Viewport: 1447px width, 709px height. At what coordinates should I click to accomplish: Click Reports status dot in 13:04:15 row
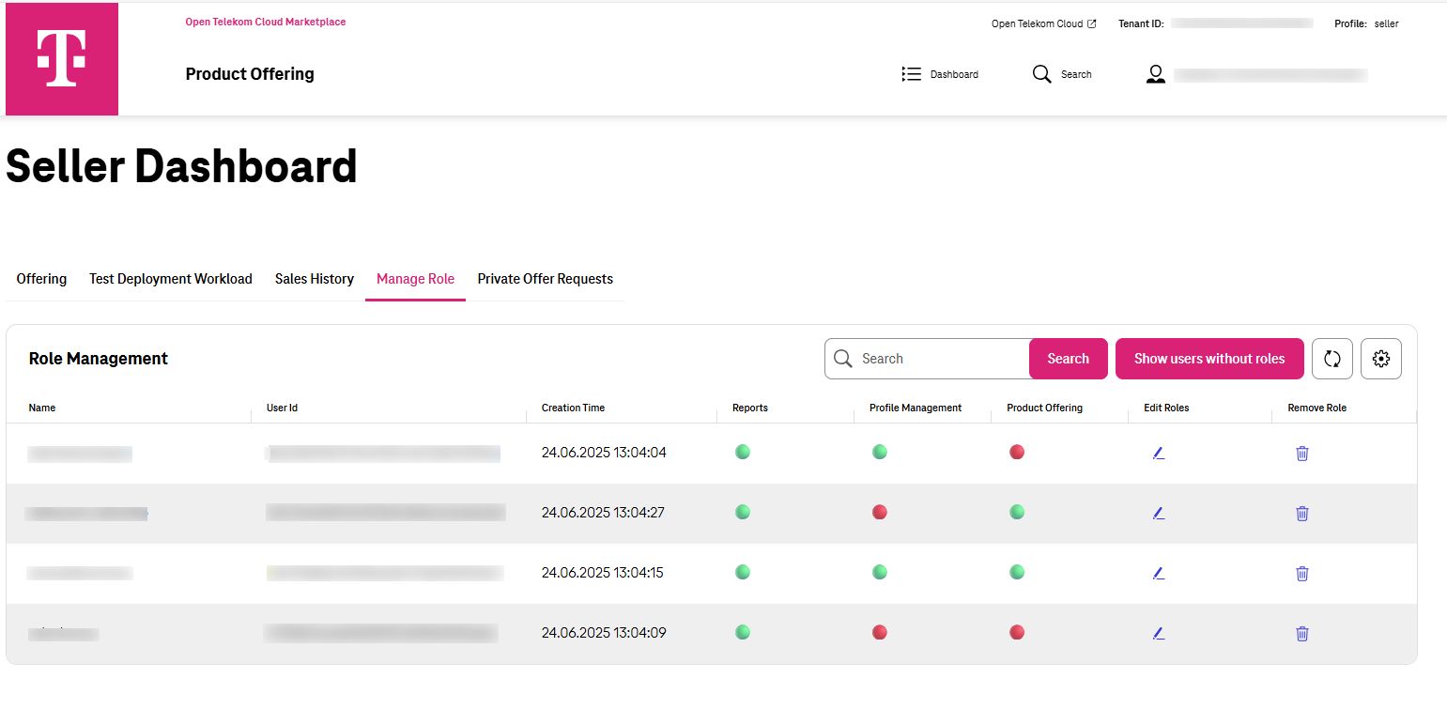tap(743, 572)
